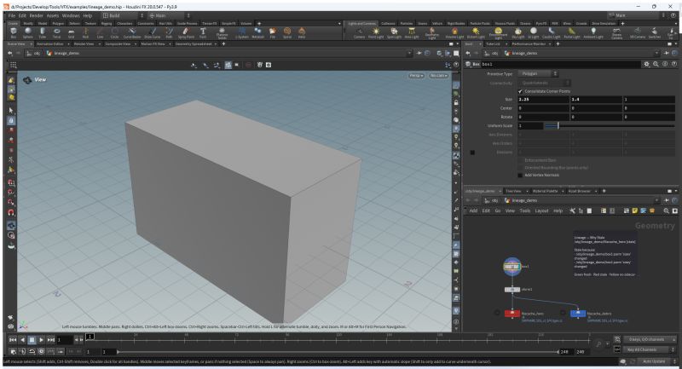The width and height of the screenshot is (682, 369).
Task: Open the network editor Layout menu
Action: point(541,210)
